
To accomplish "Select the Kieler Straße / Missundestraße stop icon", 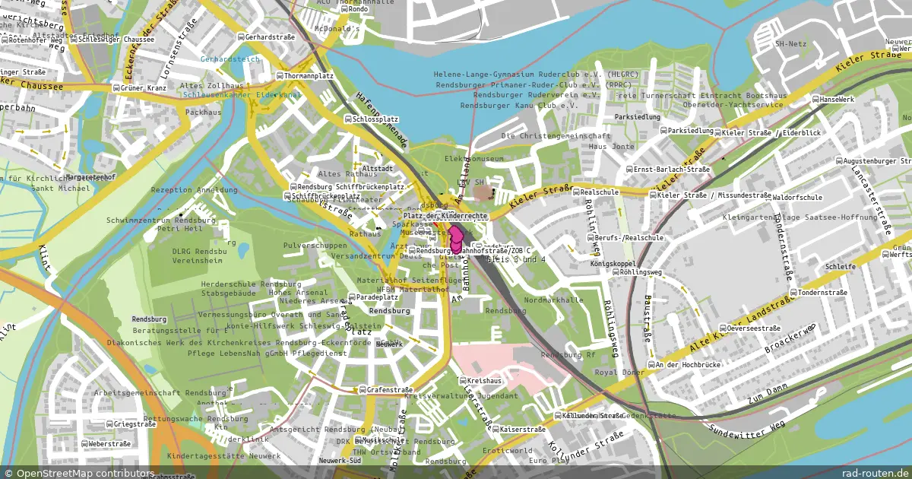I will [653, 196].
